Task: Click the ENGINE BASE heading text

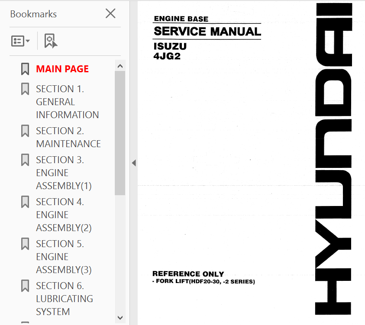Action: (x=181, y=19)
